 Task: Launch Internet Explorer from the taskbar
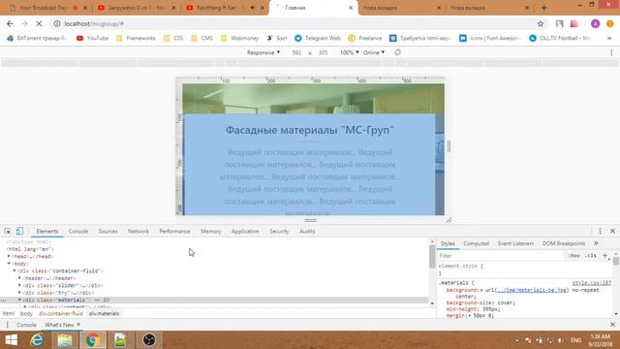[x=37, y=340]
